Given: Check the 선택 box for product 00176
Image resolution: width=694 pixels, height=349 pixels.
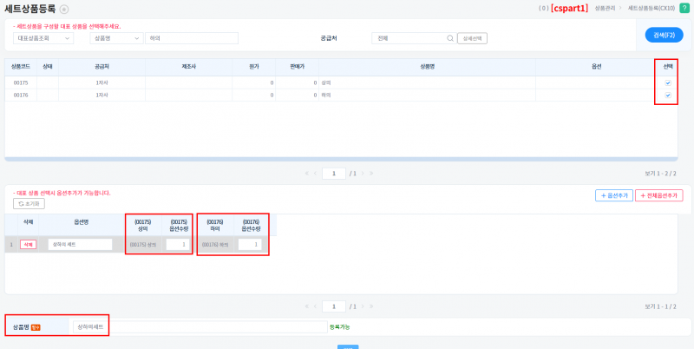Looking at the screenshot, I should [668, 95].
